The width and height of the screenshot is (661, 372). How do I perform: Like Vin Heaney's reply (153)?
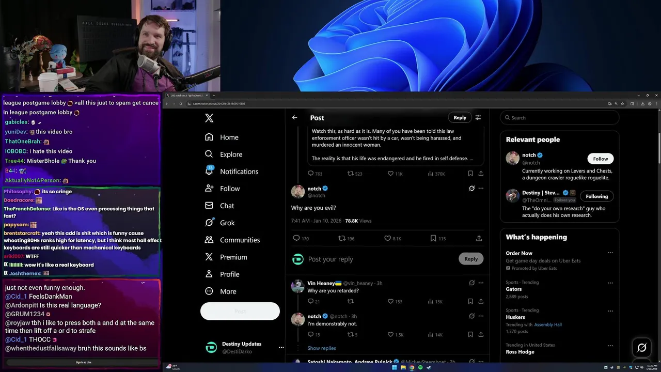click(x=395, y=301)
